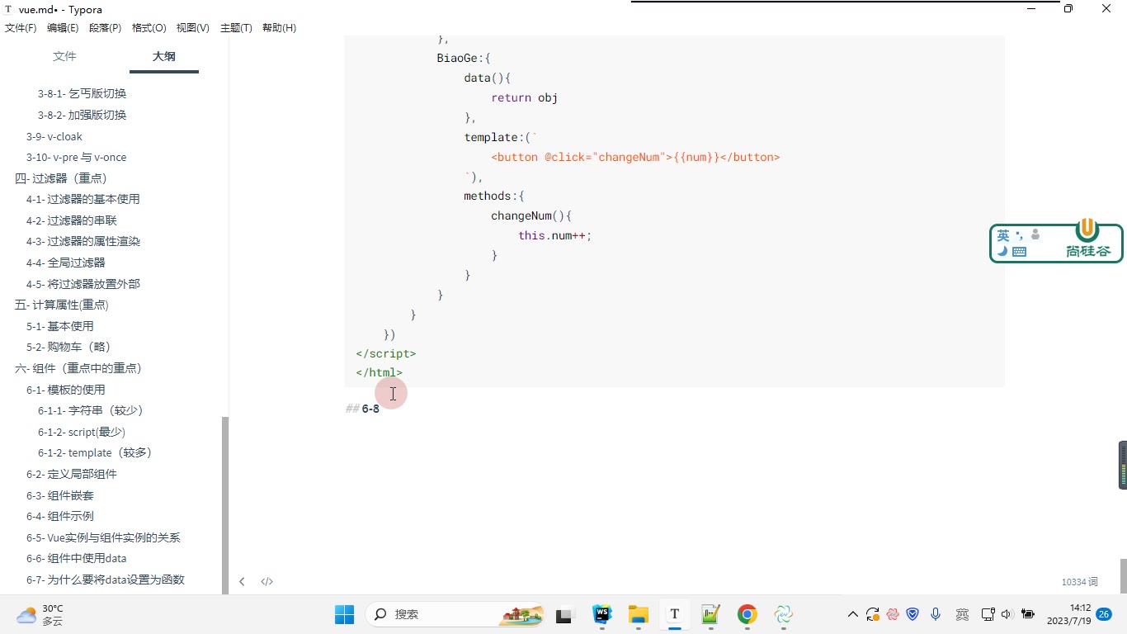Open the 编辑(E) menu
Viewport: 1127px width, 634px height.
point(63,28)
